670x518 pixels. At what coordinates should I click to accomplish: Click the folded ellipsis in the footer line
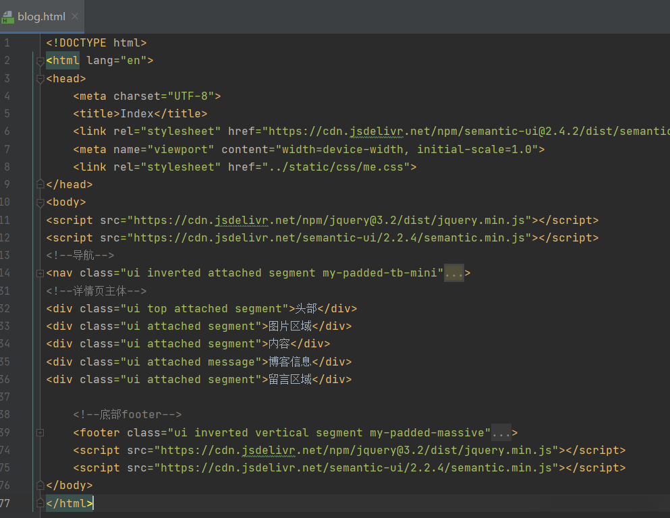click(501, 432)
